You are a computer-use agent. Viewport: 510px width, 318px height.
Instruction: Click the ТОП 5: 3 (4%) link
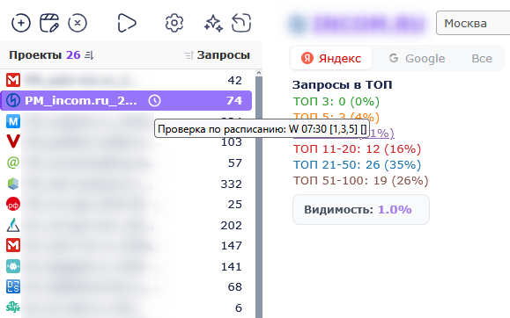(336, 117)
